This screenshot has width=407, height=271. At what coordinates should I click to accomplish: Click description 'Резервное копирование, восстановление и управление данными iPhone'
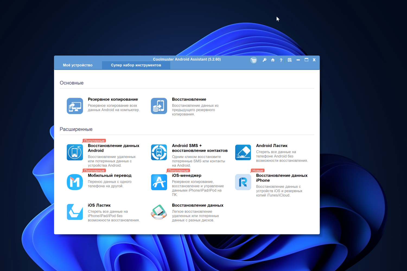[198, 188]
